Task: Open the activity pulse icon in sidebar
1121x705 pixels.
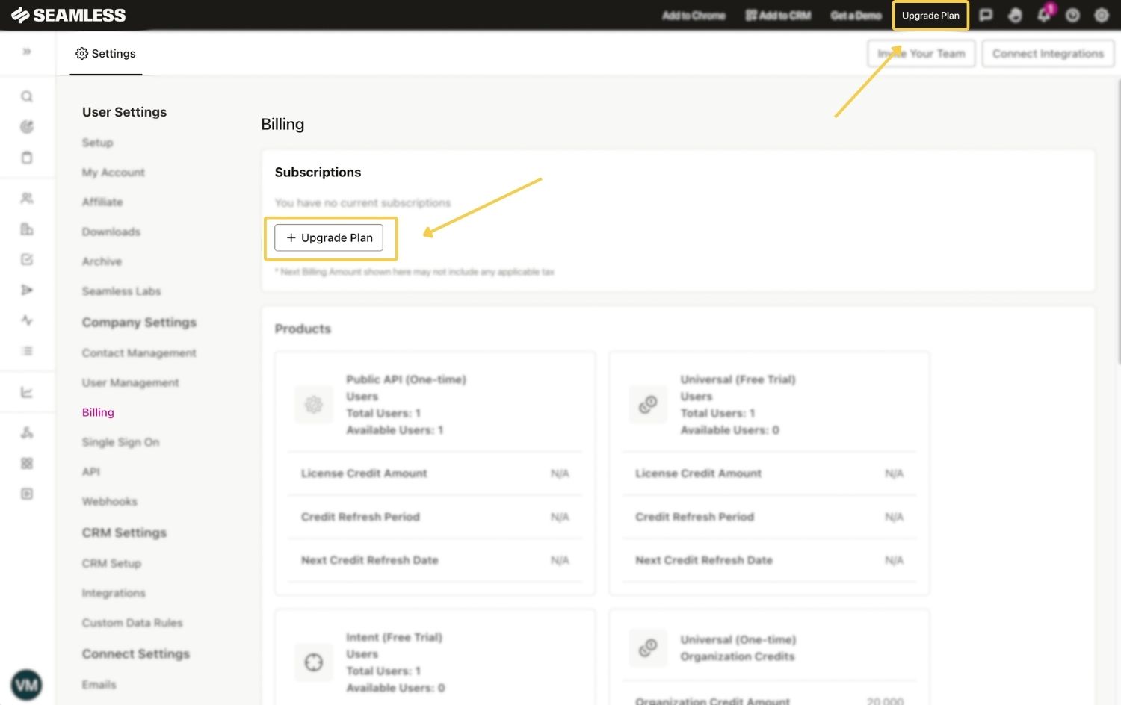Action: click(27, 320)
